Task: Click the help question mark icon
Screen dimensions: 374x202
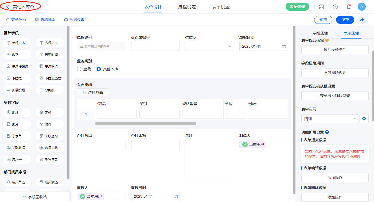Action: click(x=335, y=7)
